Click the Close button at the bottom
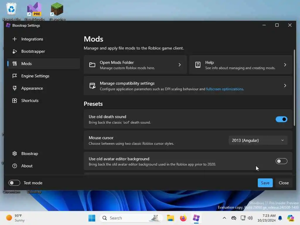The width and height of the screenshot is (300, 225). (x=284, y=183)
